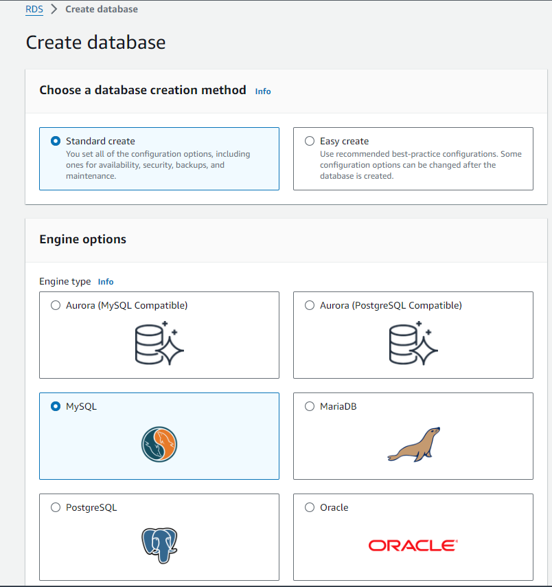Click the breadcrumb chevron after RDS

pos(54,10)
